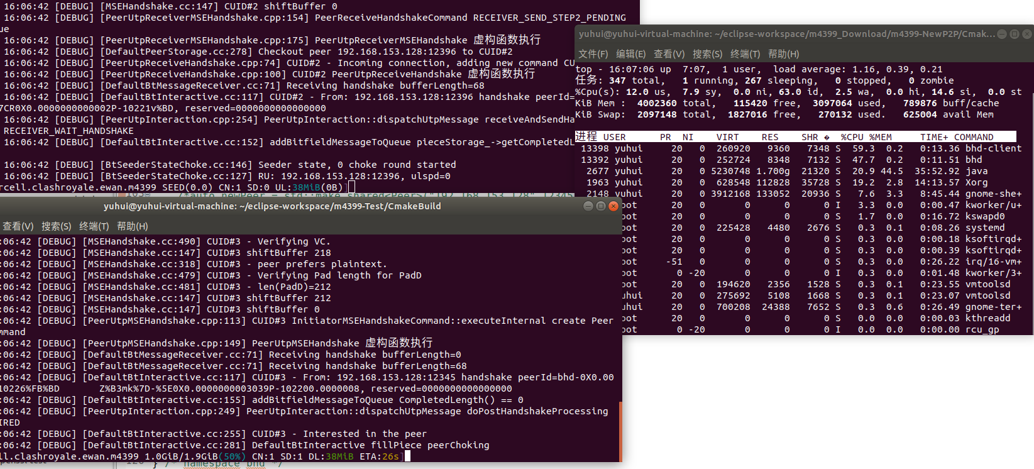The width and height of the screenshot is (1034, 469).
Task: Close the m4399-Test/CmakeBuild terminal window
Action: pyautogui.click(x=613, y=206)
